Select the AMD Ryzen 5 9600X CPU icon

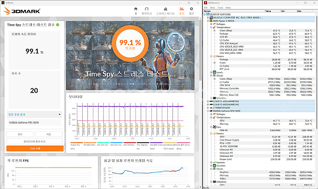[211, 21]
